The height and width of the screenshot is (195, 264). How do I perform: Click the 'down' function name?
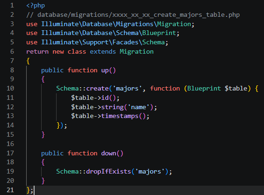click(108, 153)
